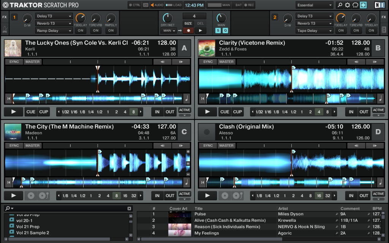Viewport: 389px width, 243px height.
Task: Toggle Quantize with the Q button
Action: 225,30
